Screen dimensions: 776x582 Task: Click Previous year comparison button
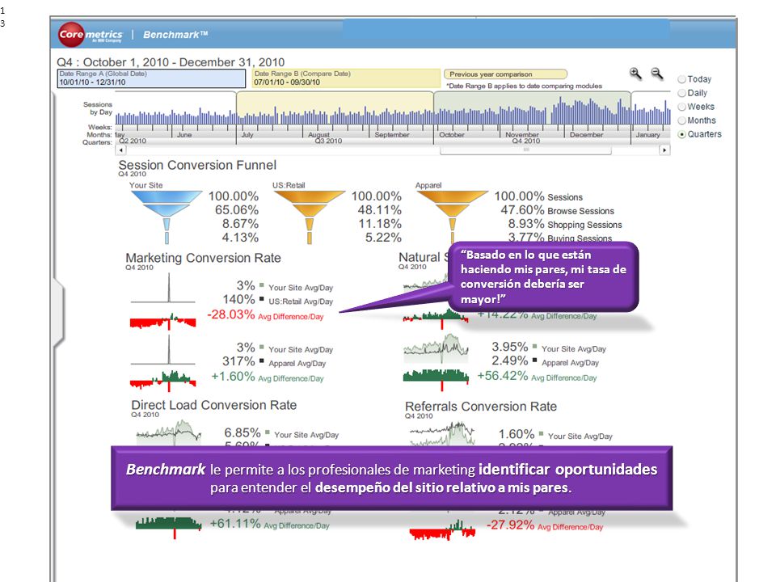point(505,74)
